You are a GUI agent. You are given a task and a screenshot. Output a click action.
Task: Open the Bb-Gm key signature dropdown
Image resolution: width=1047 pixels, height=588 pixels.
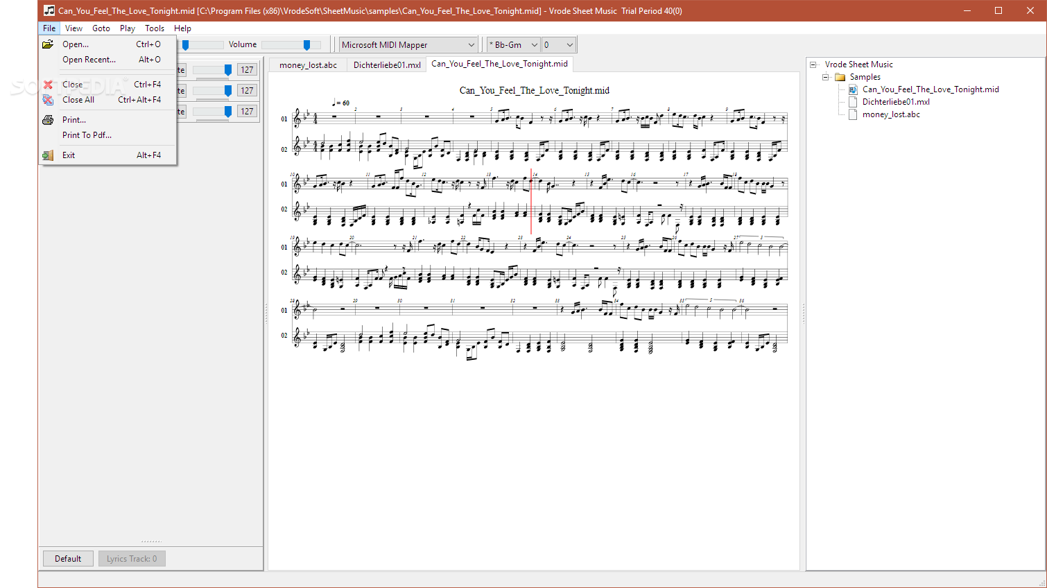point(513,45)
